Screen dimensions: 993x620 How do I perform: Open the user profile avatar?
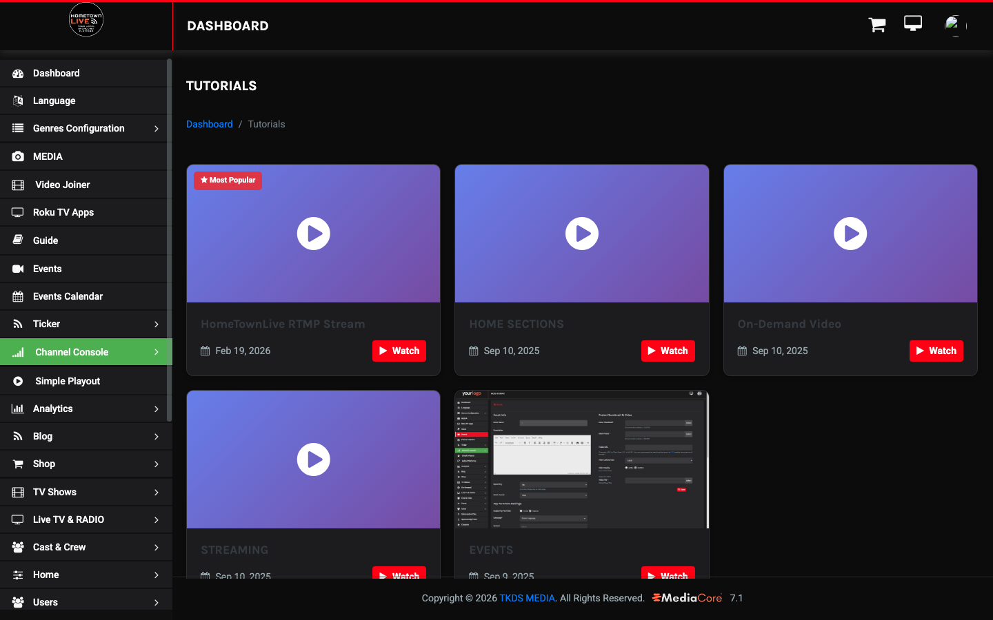coord(955,25)
